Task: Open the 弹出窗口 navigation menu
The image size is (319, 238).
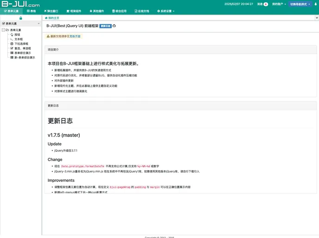Action: click(51, 11)
